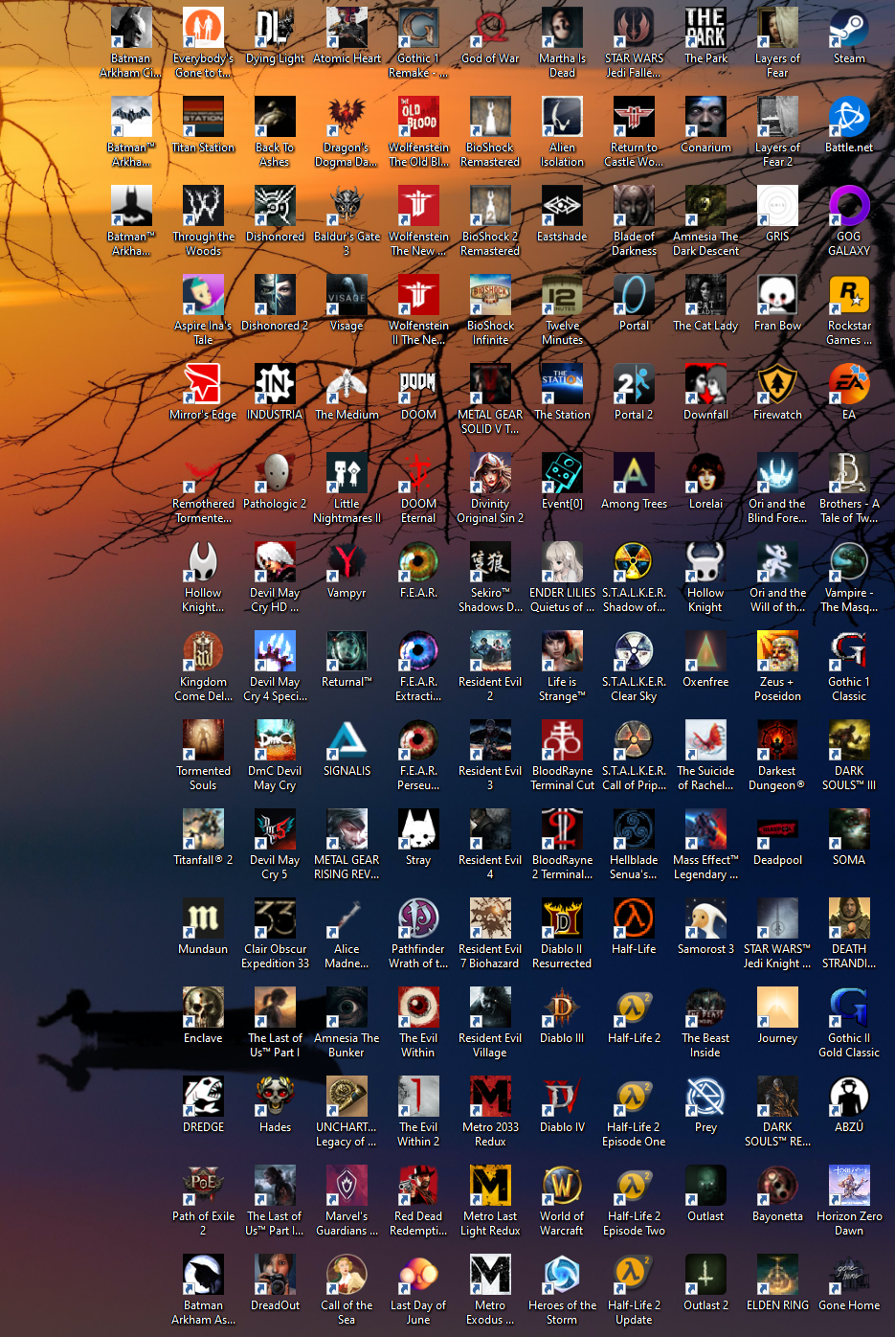Select the Hollow Knight icon beside Ori

(x=705, y=562)
